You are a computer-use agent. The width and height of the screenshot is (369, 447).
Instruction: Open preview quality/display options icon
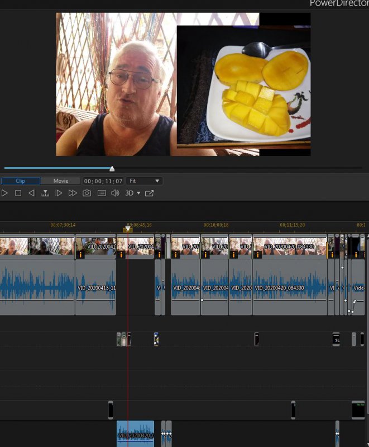(x=102, y=193)
